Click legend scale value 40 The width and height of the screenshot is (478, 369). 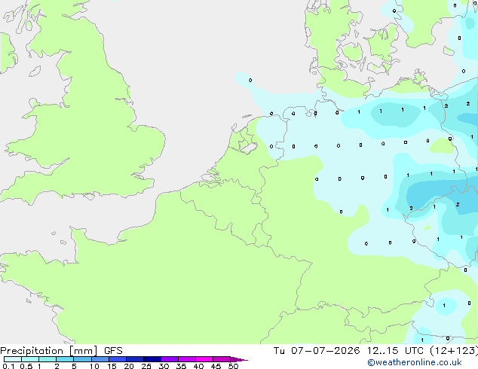pyautogui.click(x=198, y=366)
